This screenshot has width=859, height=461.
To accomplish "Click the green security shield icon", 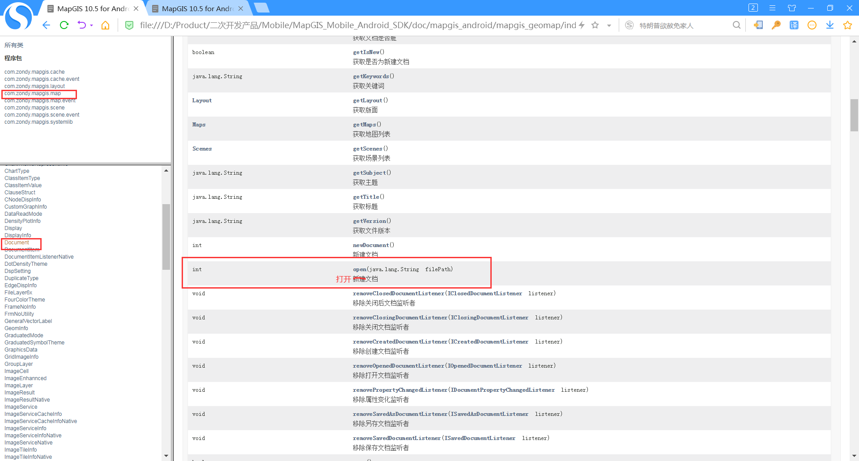I will tap(129, 25).
